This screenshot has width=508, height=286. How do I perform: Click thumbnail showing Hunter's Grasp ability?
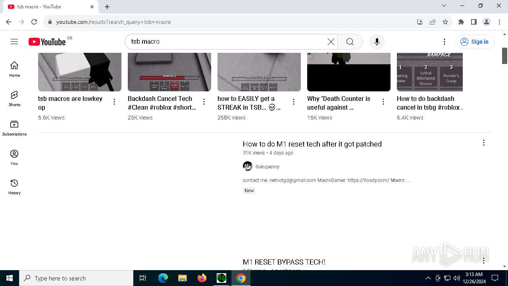point(430,72)
